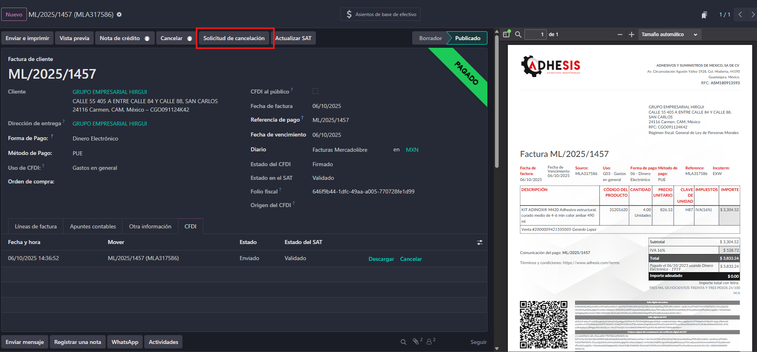Image resolution: width=757 pixels, height=352 pixels.
Task: Tick the CFDI al público checkbox
Action: (x=315, y=92)
